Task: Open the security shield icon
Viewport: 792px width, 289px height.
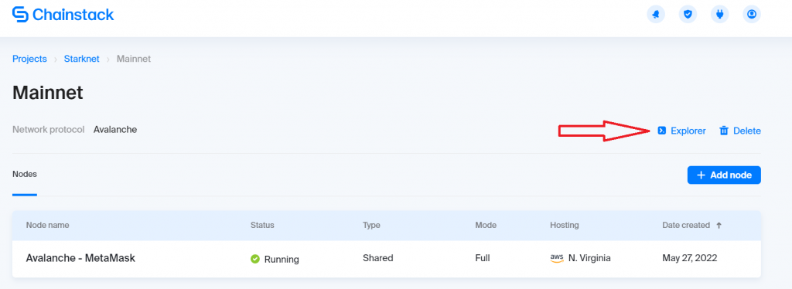Action: pyautogui.click(x=688, y=15)
